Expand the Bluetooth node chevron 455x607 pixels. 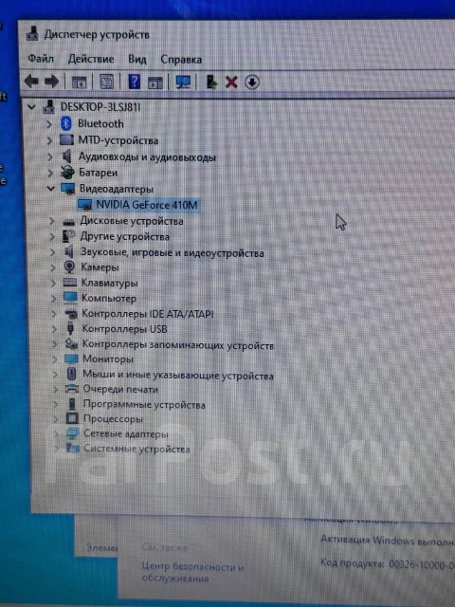(48, 124)
